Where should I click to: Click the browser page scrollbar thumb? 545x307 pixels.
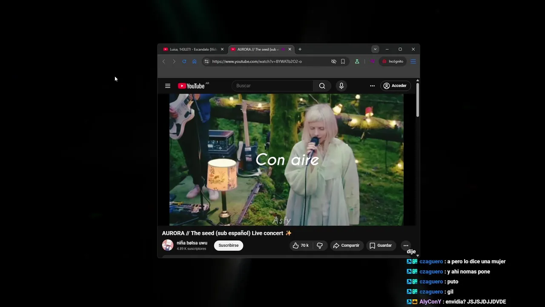coord(418,100)
